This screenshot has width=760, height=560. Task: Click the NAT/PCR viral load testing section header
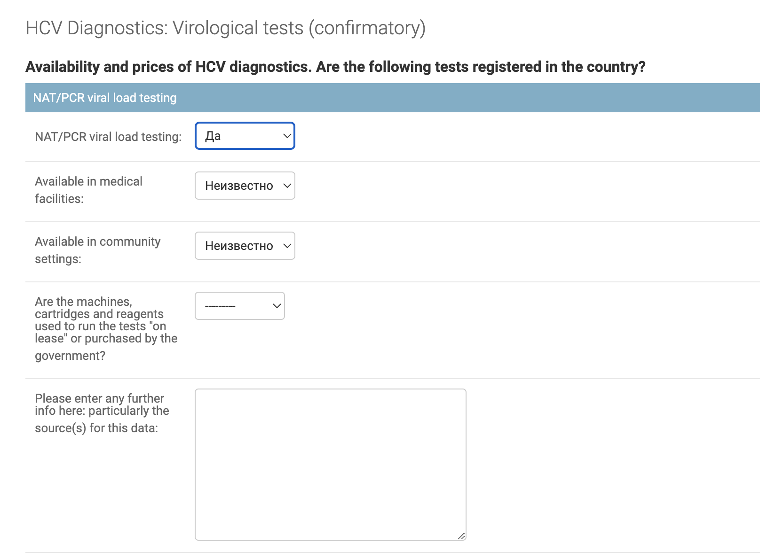(393, 98)
